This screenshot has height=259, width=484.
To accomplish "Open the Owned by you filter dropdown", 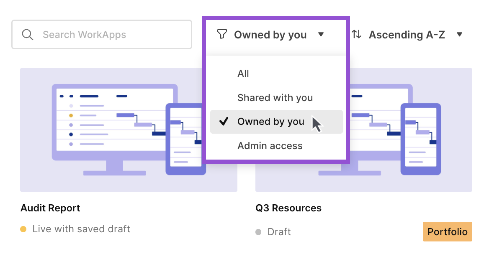I will (270, 35).
